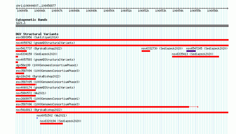Click the 106448k ruler tick label
The image size is (236, 134).
click(x=74, y=11)
